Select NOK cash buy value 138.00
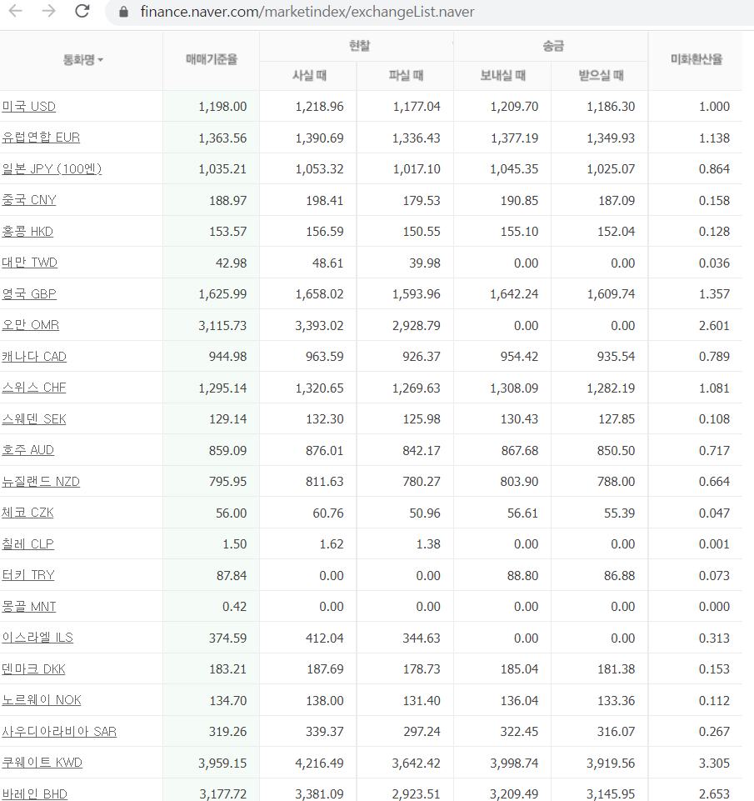The height and width of the screenshot is (801, 754). click(325, 700)
